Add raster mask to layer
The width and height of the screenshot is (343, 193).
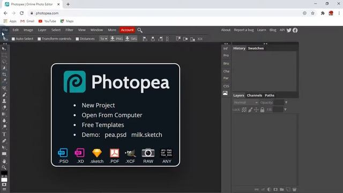(275, 189)
